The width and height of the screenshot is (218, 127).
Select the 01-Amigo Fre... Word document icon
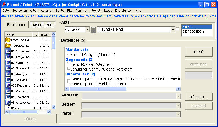click(x=8, y=51)
